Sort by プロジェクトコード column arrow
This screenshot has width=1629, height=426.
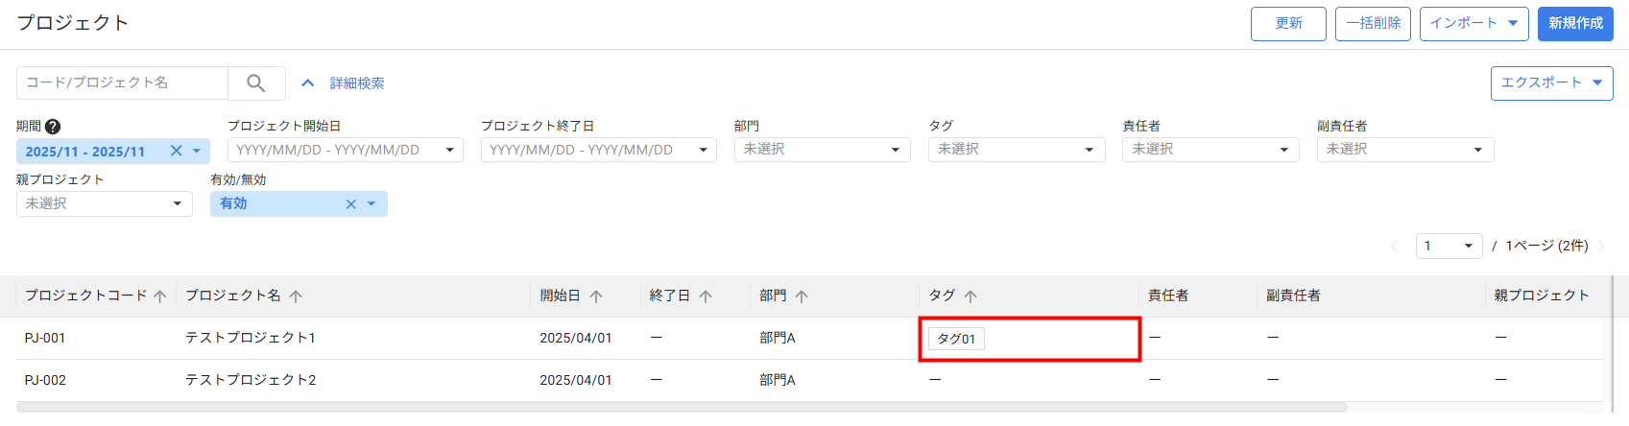160,296
